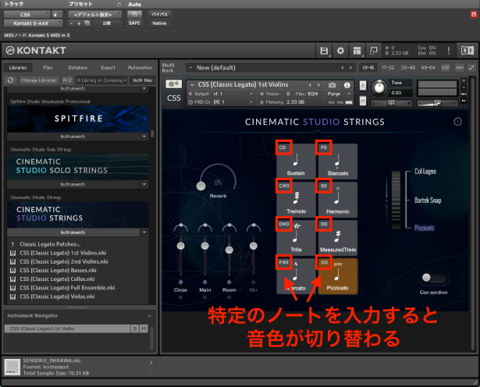Open the CSS track selector dropdown
480x387 pixels.
(x=27, y=14)
